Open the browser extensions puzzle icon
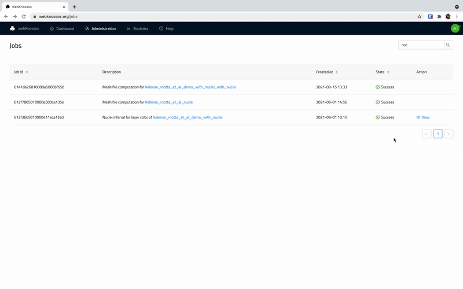The width and height of the screenshot is (463, 289). [x=439, y=17]
